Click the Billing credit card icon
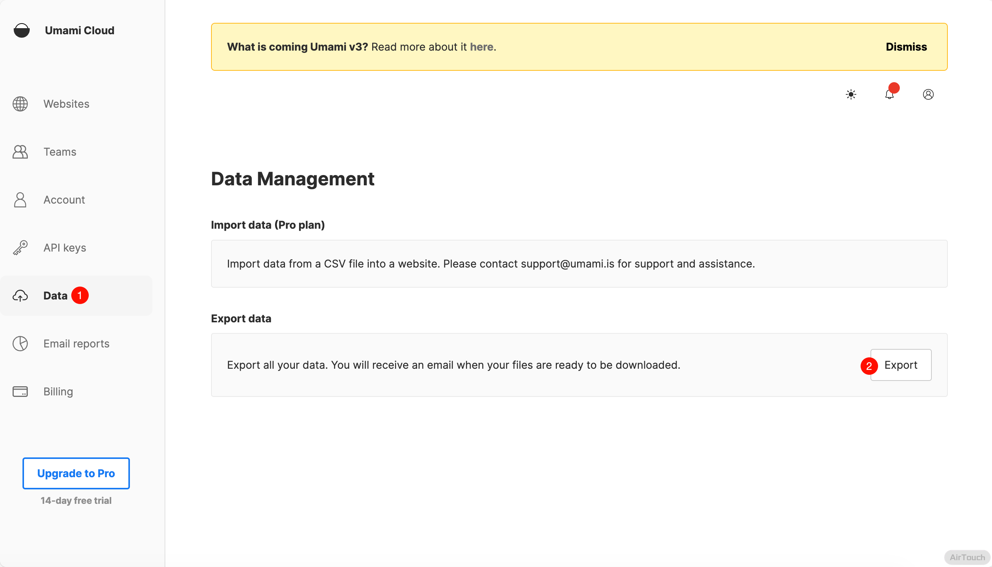 (20, 392)
